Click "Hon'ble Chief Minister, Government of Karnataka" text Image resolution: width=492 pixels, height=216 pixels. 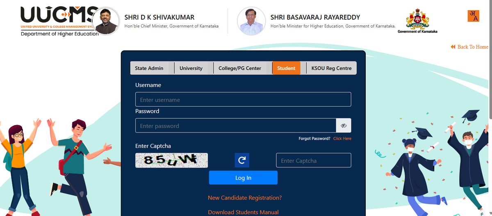171,26
